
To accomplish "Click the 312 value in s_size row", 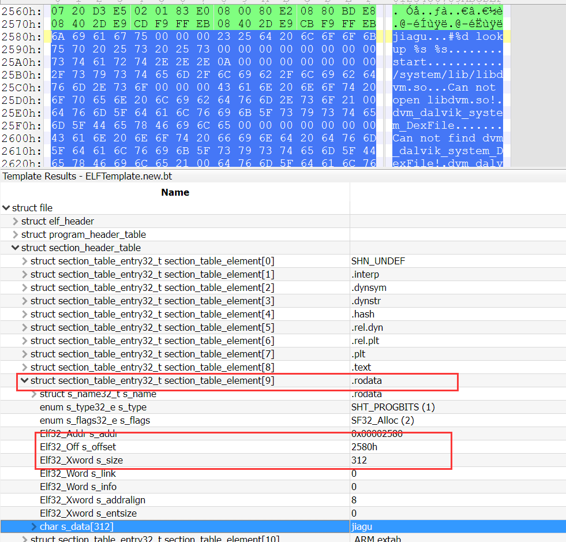I will tap(359, 460).
